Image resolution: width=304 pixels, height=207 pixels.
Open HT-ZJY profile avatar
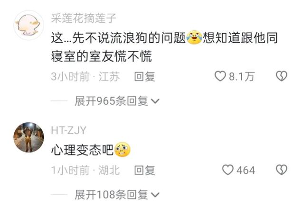tap(28, 137)
